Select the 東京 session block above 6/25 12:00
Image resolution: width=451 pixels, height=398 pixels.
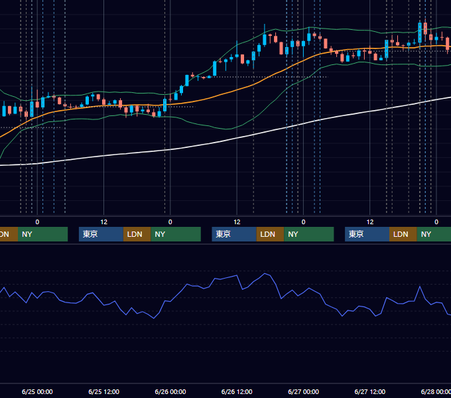click(101, 234)
